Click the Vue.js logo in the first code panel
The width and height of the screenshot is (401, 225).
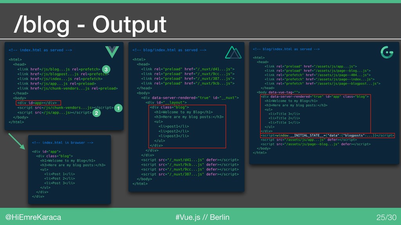[112, 52]
